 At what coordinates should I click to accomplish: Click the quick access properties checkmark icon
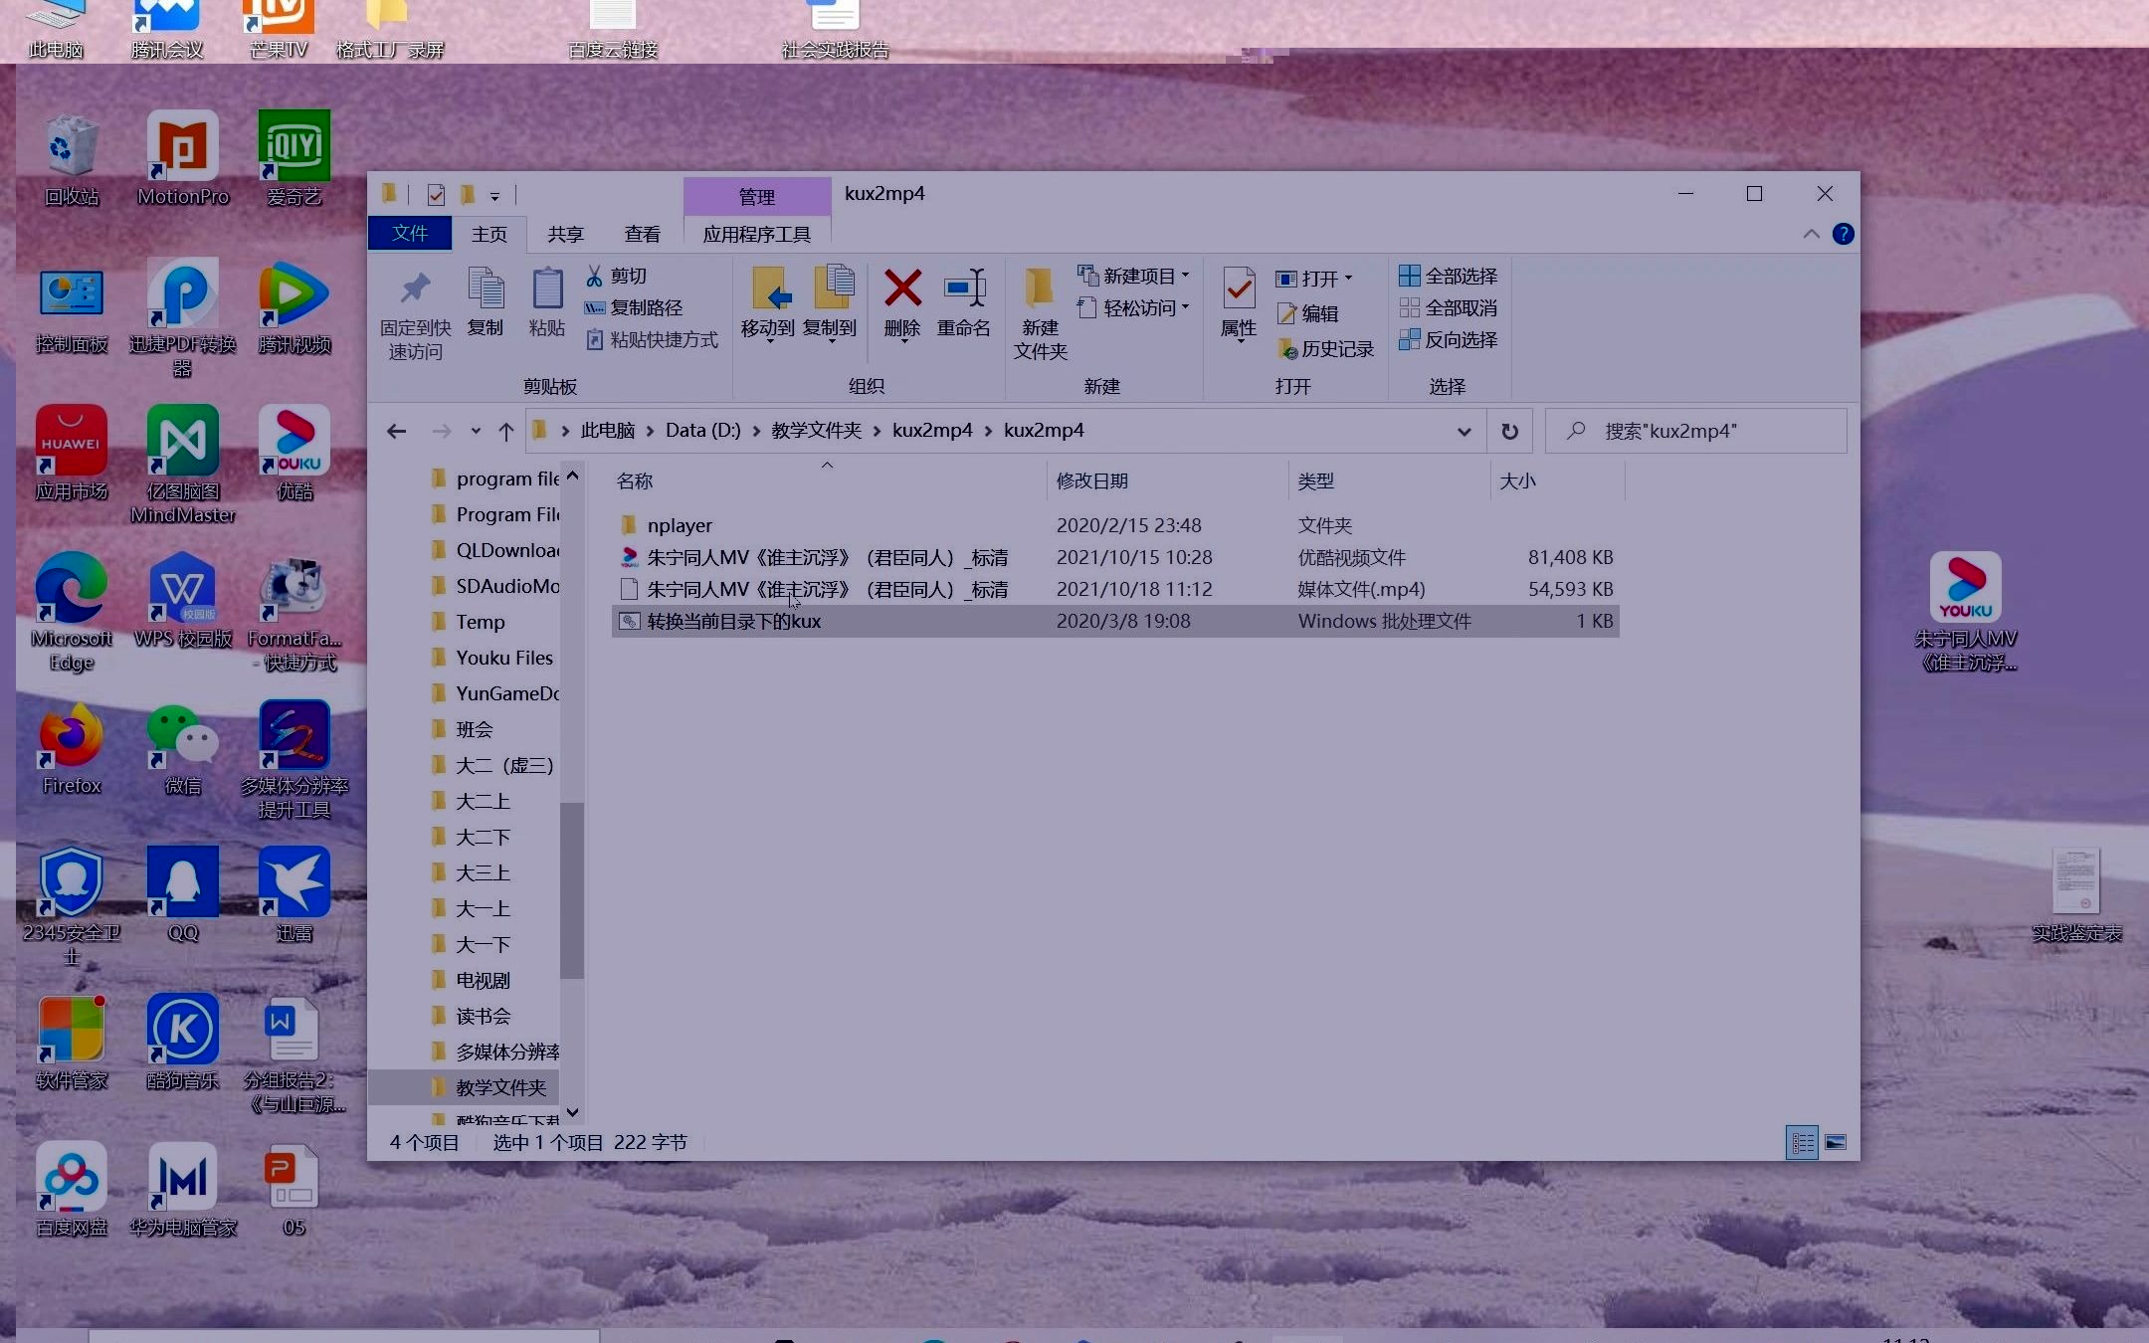pos(436,194)
